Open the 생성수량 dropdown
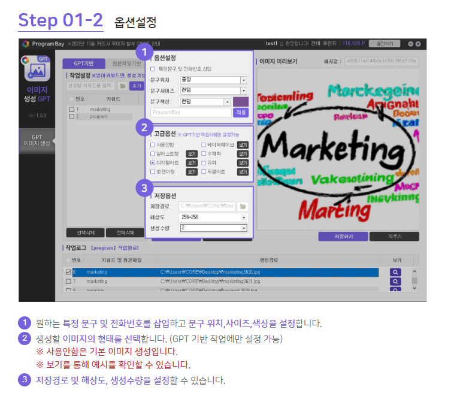The height and width of the screenshot is (402, 469). coord(243,228)
